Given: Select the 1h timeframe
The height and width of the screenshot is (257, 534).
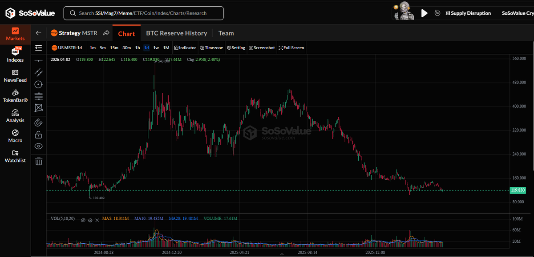Looking at the screenshot, I should click(x=138, y=47).
